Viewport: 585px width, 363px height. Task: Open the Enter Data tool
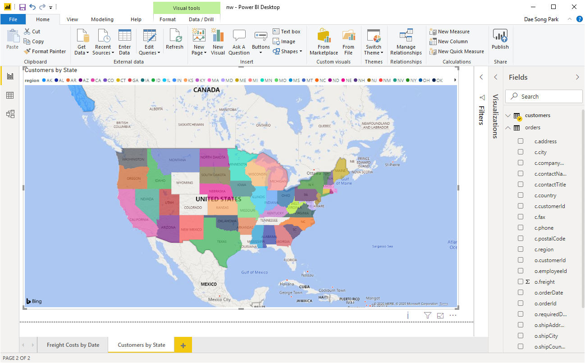click(x=125, y=42)
